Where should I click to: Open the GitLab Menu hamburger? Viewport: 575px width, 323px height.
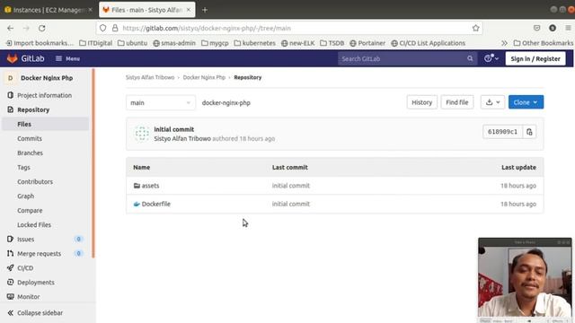[68, 58]
